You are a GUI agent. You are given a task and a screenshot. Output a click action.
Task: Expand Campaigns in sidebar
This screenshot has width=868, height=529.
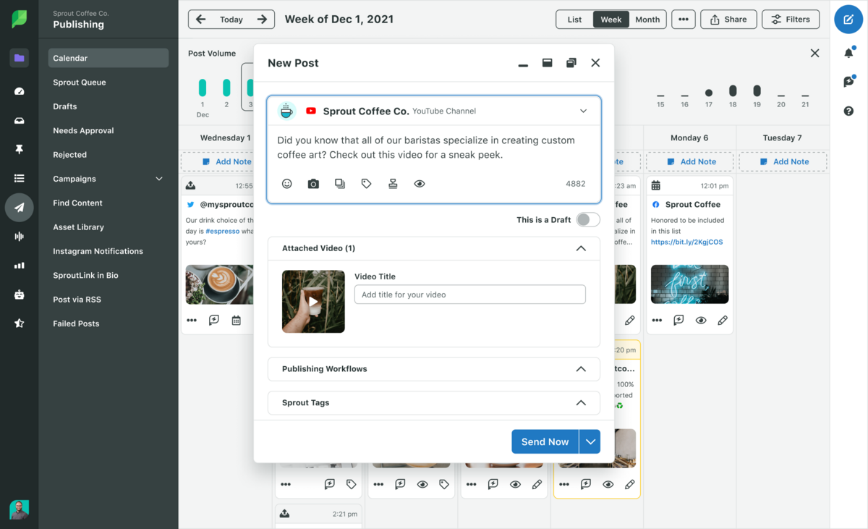coord(159,179)
